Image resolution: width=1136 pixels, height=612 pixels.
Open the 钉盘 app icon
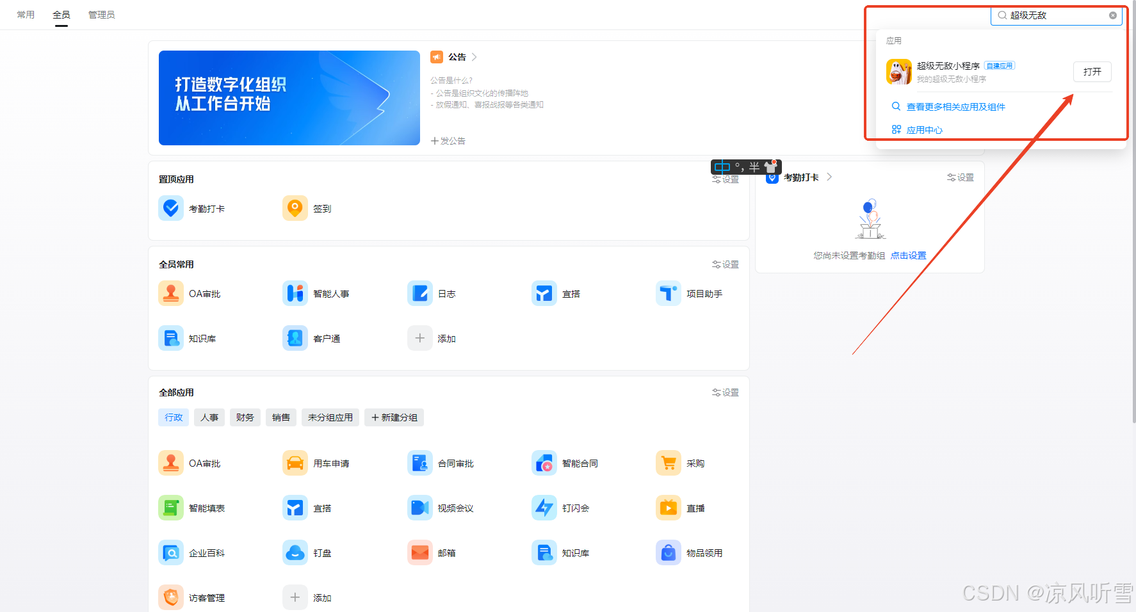(x=295, y=552)
